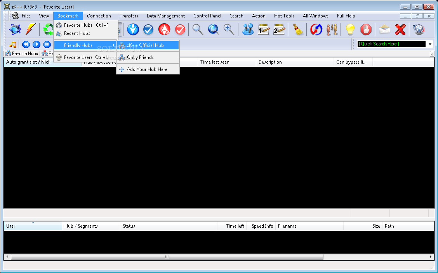The width and height of the screenshot is (438, 273).
Task: Sort by Auto grant slot / Nick column
Action: 42,62
